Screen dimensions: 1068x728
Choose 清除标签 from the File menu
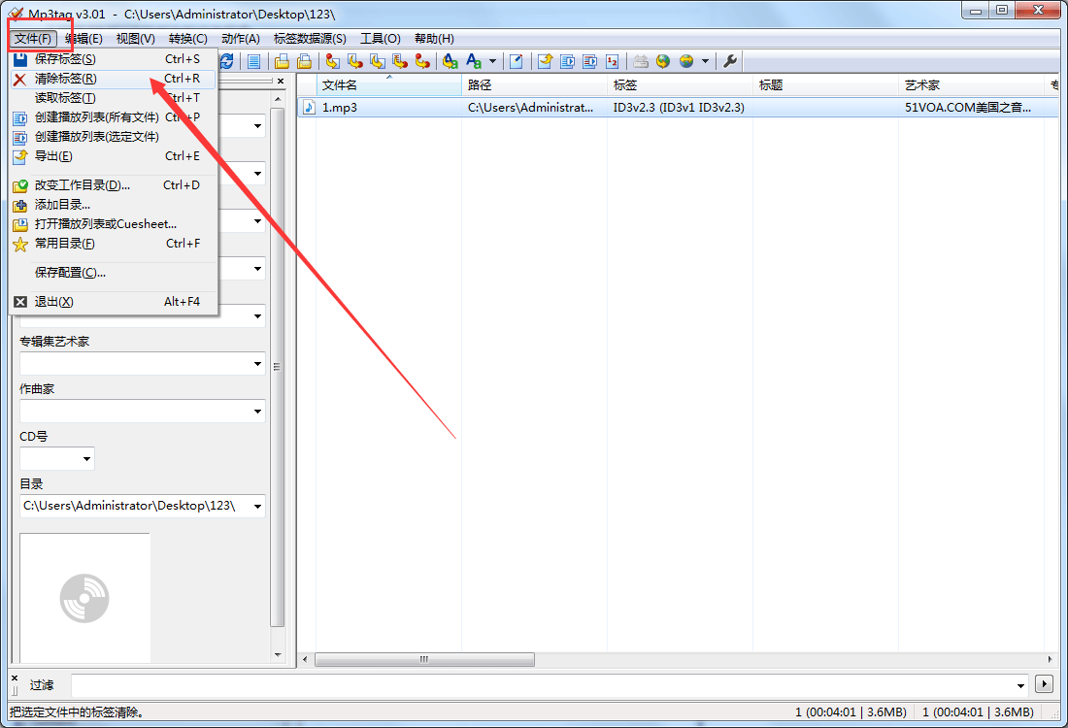(x=65, y=79)
